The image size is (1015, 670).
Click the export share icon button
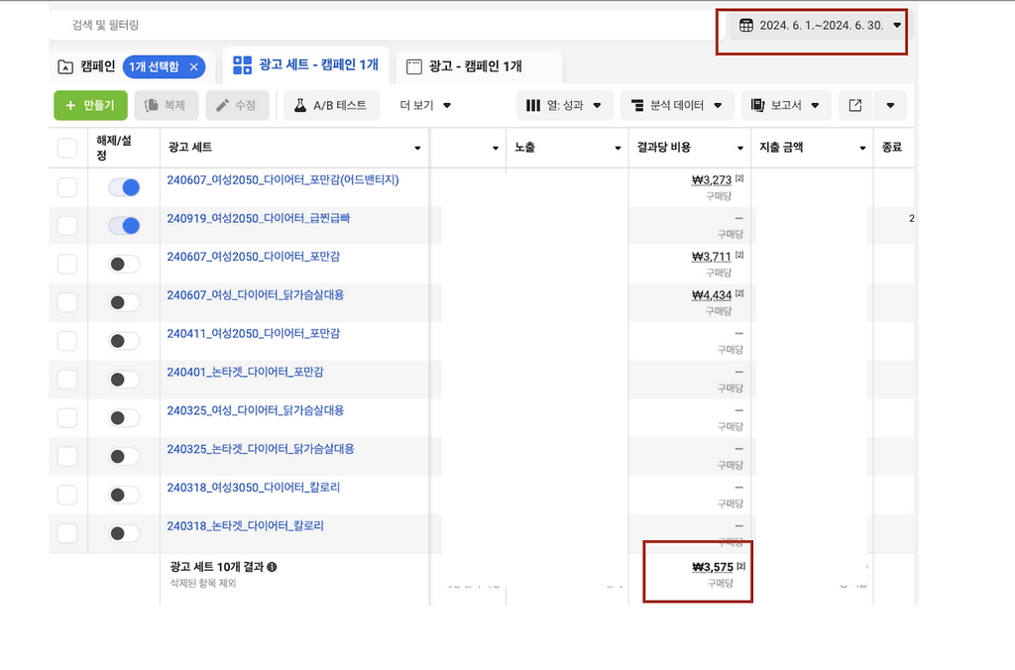[x=855, y=105]
